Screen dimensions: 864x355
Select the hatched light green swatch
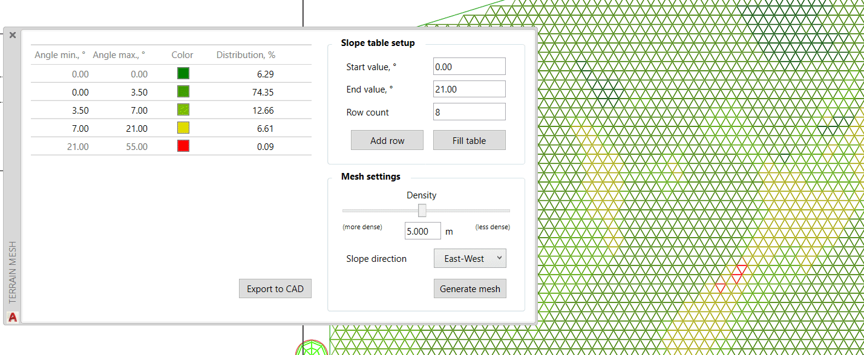pyautogui.click(x=183, y=110)
